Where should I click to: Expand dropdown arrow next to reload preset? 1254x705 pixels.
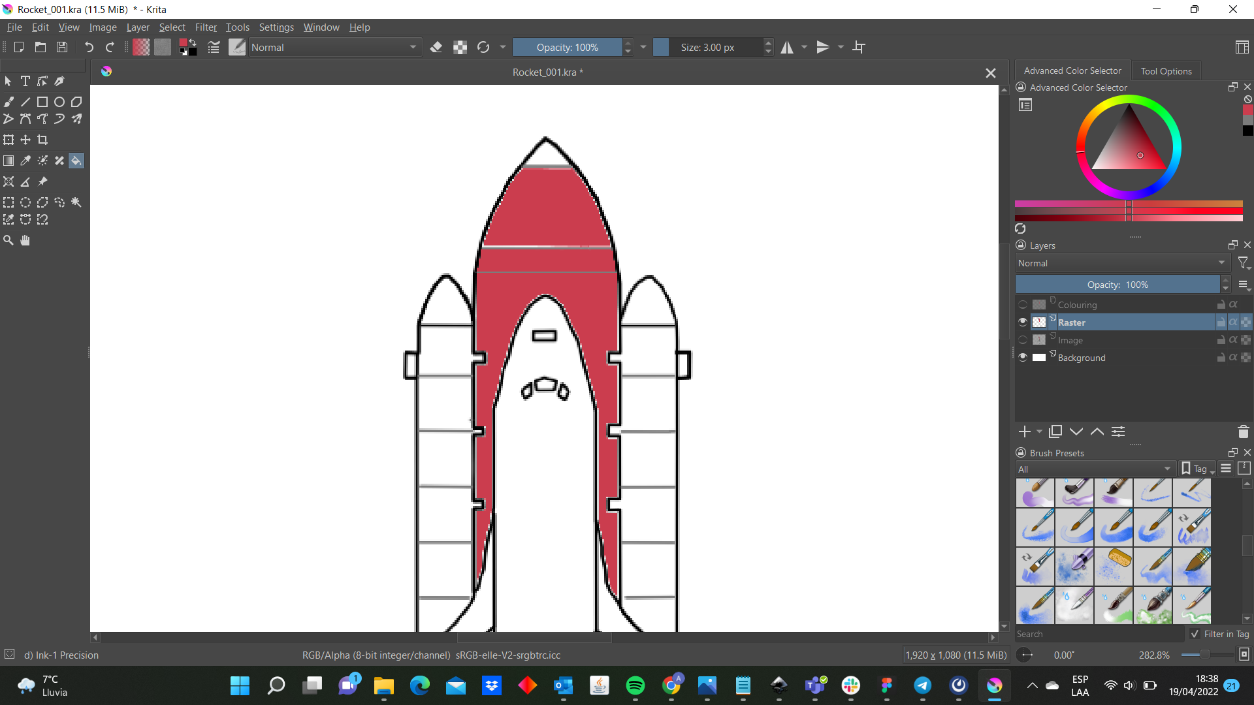tap(503, 47)
